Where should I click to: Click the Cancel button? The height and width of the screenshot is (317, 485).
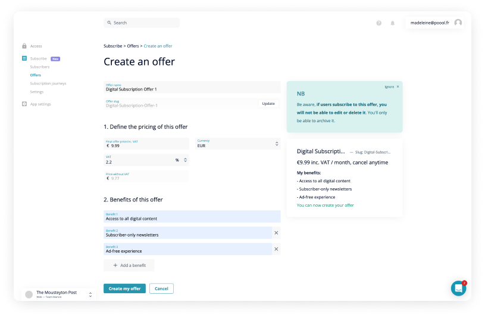[161, 288]
